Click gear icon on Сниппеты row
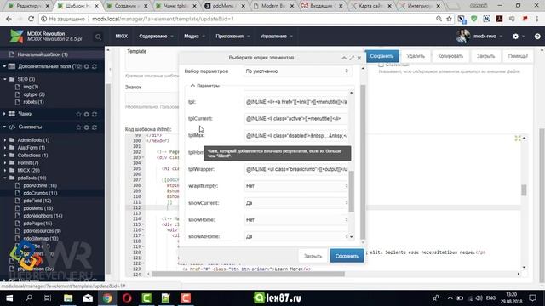 click(x=87, y=127)
